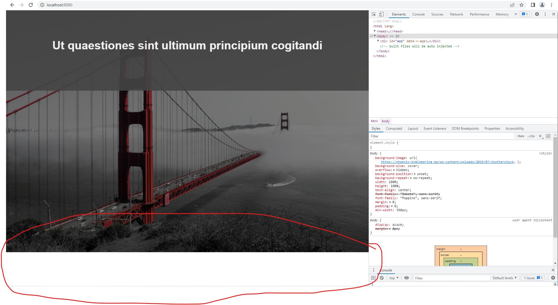Open the Chrome three-dot menu

coord(551,5)
